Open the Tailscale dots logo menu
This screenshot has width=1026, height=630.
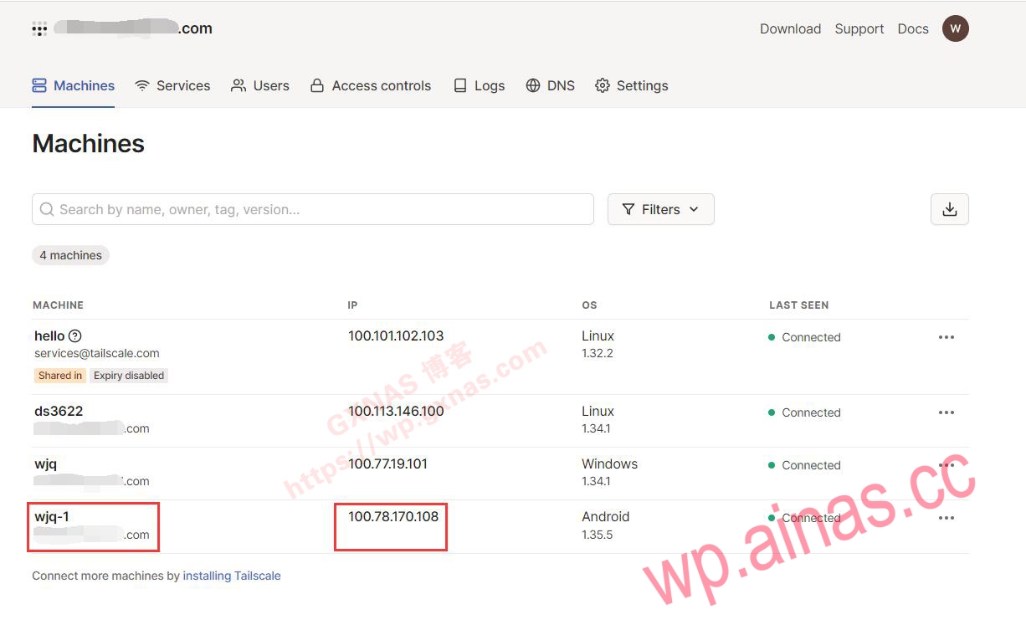[39, 28]
